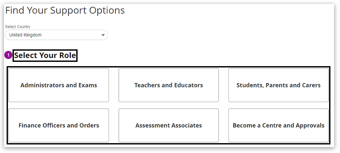Click the Finance Officers and Orders text
The width and height of the screenshot is (340, 153).
point(59,125)
